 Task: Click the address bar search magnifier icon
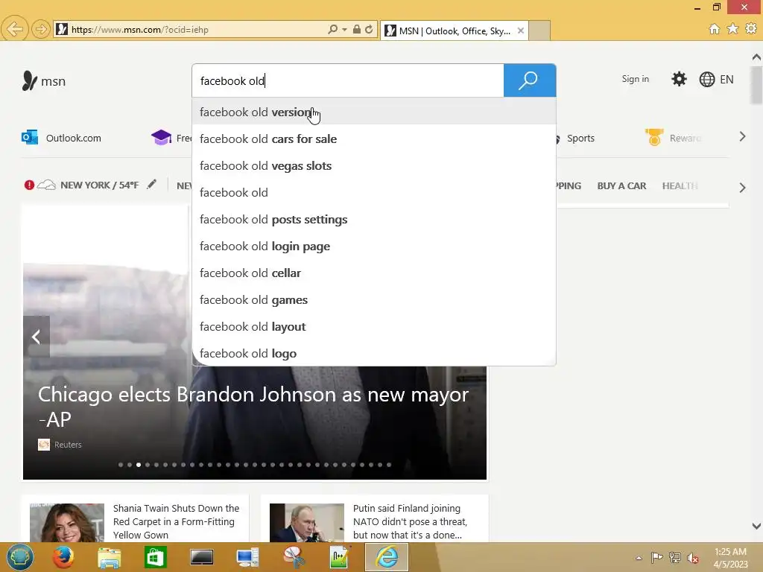coord(332,29)
